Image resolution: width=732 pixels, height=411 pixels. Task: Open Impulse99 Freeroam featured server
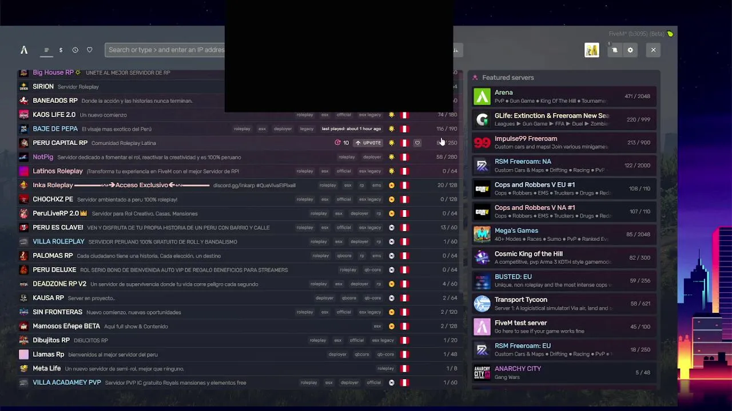tap(564, 143)
